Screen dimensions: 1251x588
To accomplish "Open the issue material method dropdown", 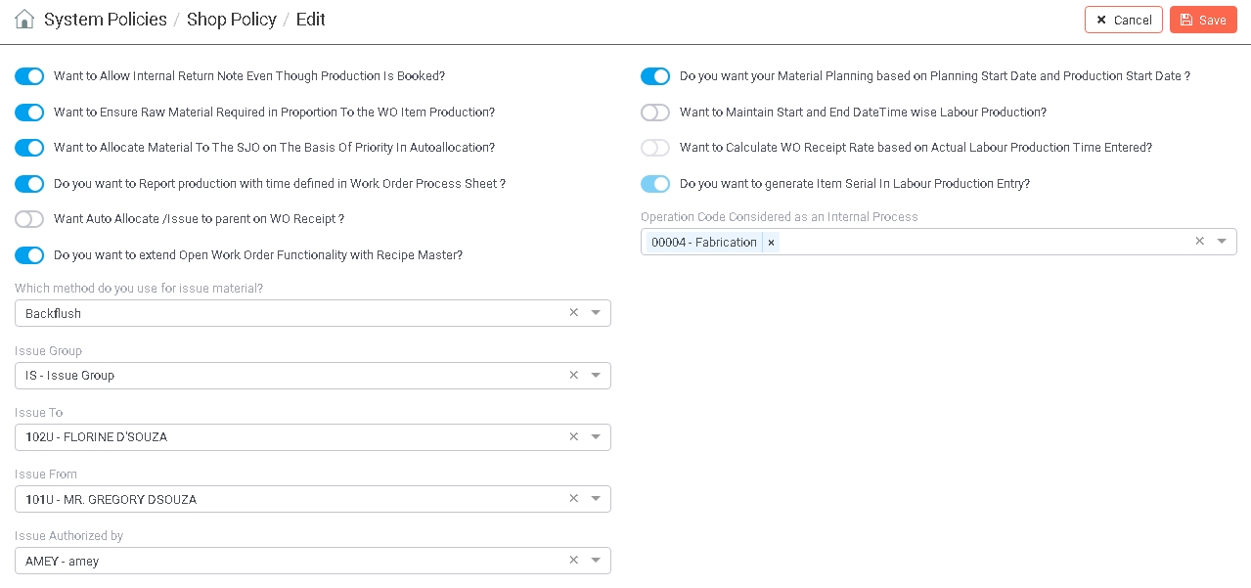I will click(596, 313).
